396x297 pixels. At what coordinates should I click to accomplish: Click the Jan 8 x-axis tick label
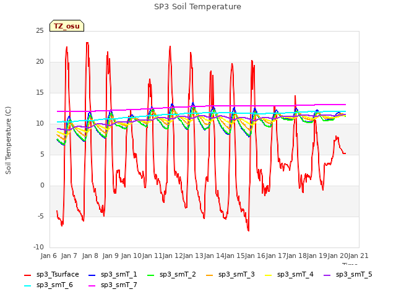[90, 256]
